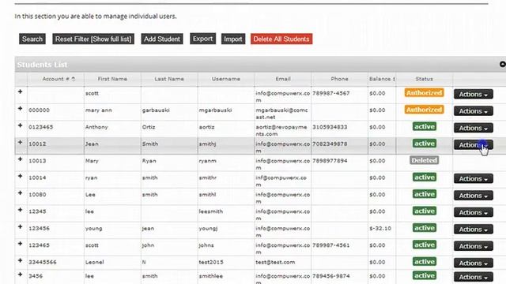Click Phone column header
The image size is (506, 284).
[339, 79]
